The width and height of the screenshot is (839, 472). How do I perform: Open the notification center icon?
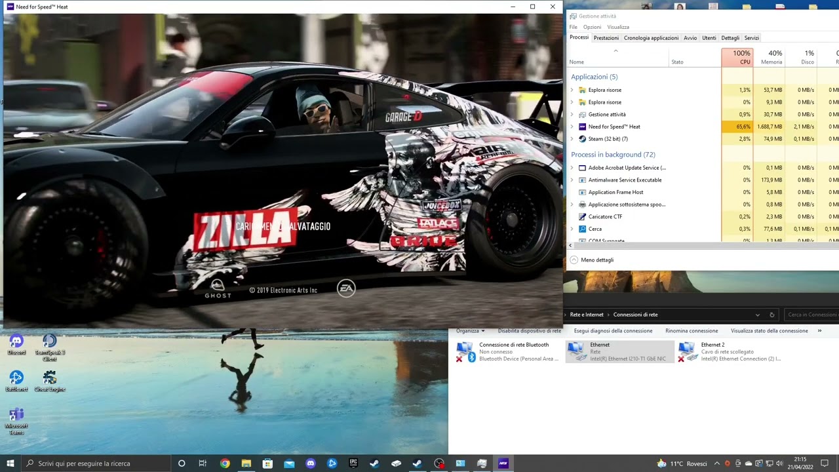825,463
